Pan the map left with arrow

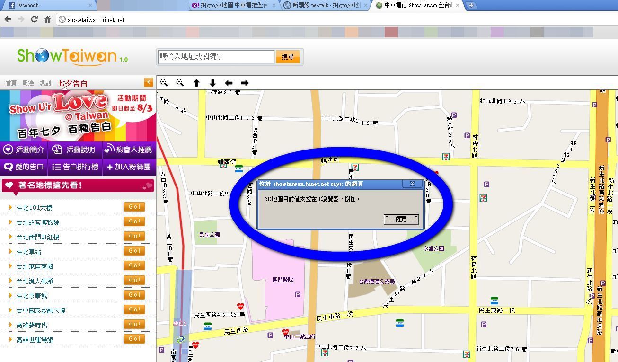click(229, 83)
